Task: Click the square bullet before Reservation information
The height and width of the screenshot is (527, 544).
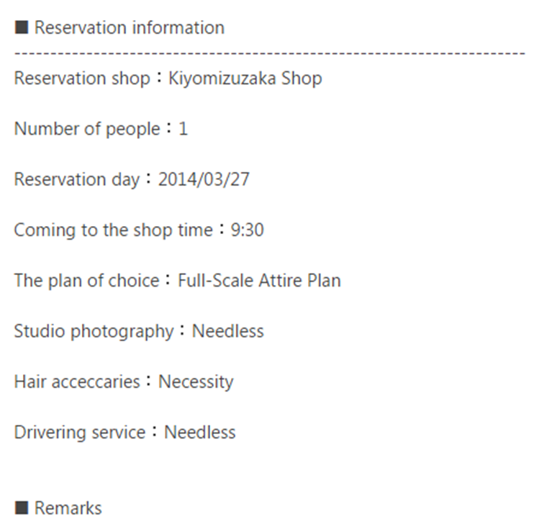Action: coord(22,27)
